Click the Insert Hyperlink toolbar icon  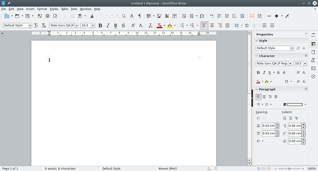pyautogui.click(x=212, y=16)
